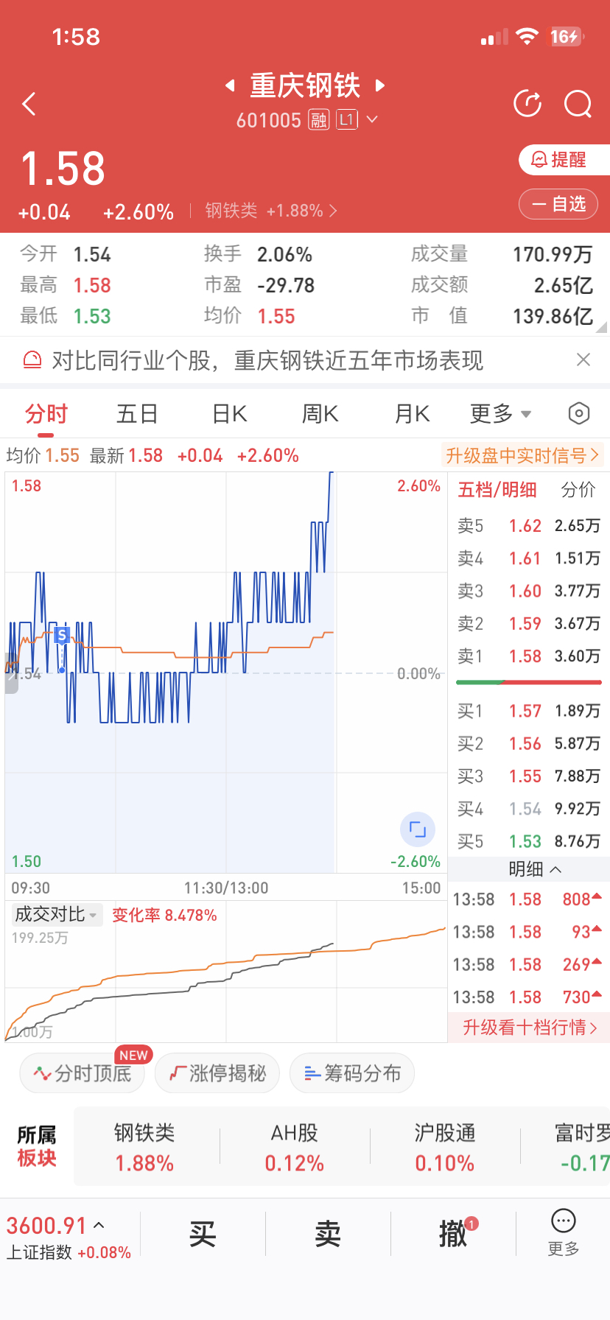Viewport: 610px width, 1320px height.
Task: Expand the quote details corner triangle
Action: click(x=602, y=327)
